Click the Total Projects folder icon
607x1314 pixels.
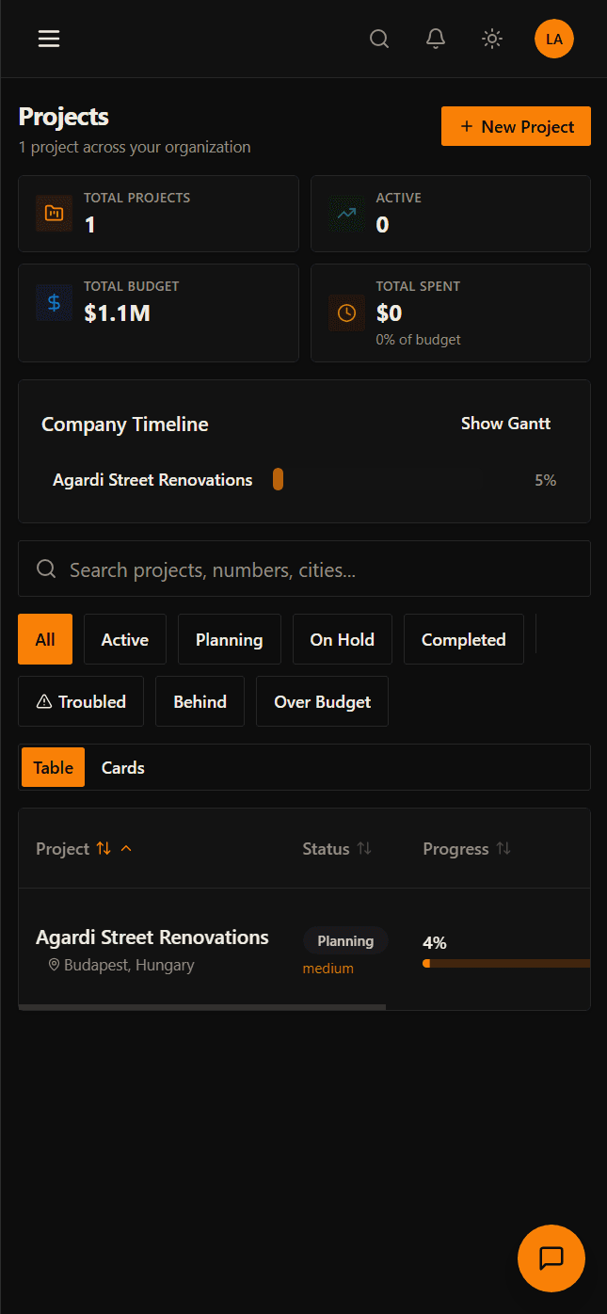[x=54, y=213]
